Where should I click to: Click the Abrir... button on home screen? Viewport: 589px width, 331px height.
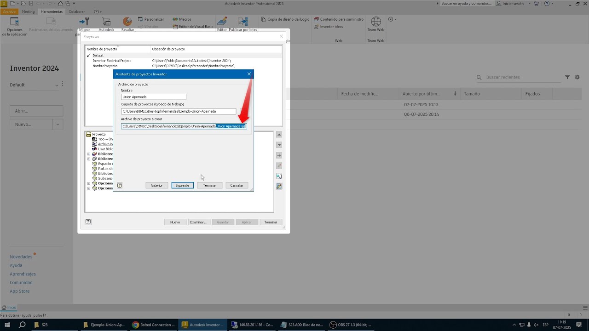[x=36, y=111]
